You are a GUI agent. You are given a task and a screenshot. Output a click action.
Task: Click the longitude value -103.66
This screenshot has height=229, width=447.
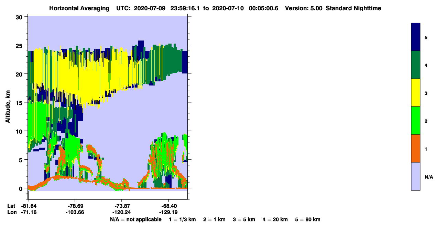click(75, 212)
